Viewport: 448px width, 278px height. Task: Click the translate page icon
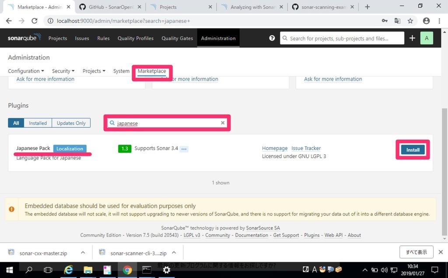click(x=397, y=21)
